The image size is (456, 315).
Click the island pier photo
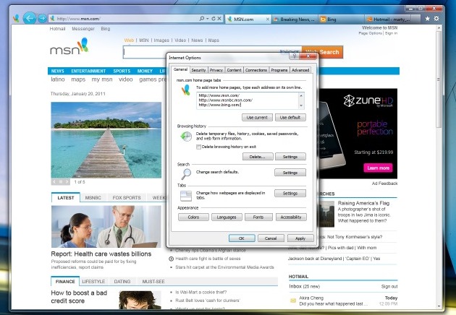(x=106, y=140)
